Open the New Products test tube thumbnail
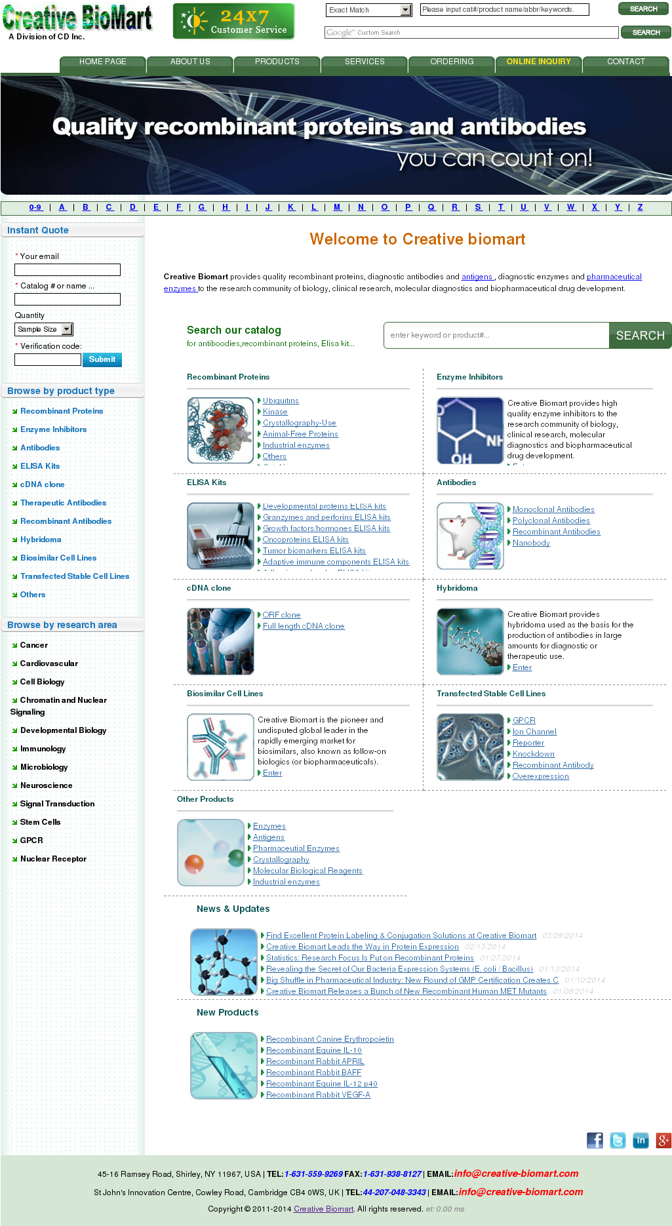The width and height of the screenshot is (672, 1226). pos(224,1065)
